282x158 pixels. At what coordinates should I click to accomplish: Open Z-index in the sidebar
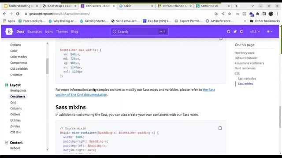(15, 126)
